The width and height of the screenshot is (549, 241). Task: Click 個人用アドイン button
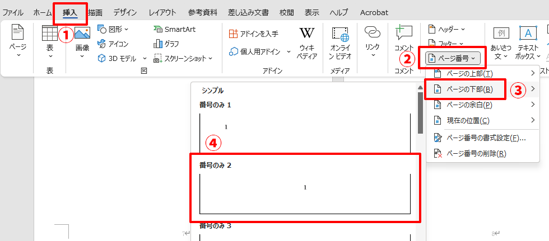point(255,51)
